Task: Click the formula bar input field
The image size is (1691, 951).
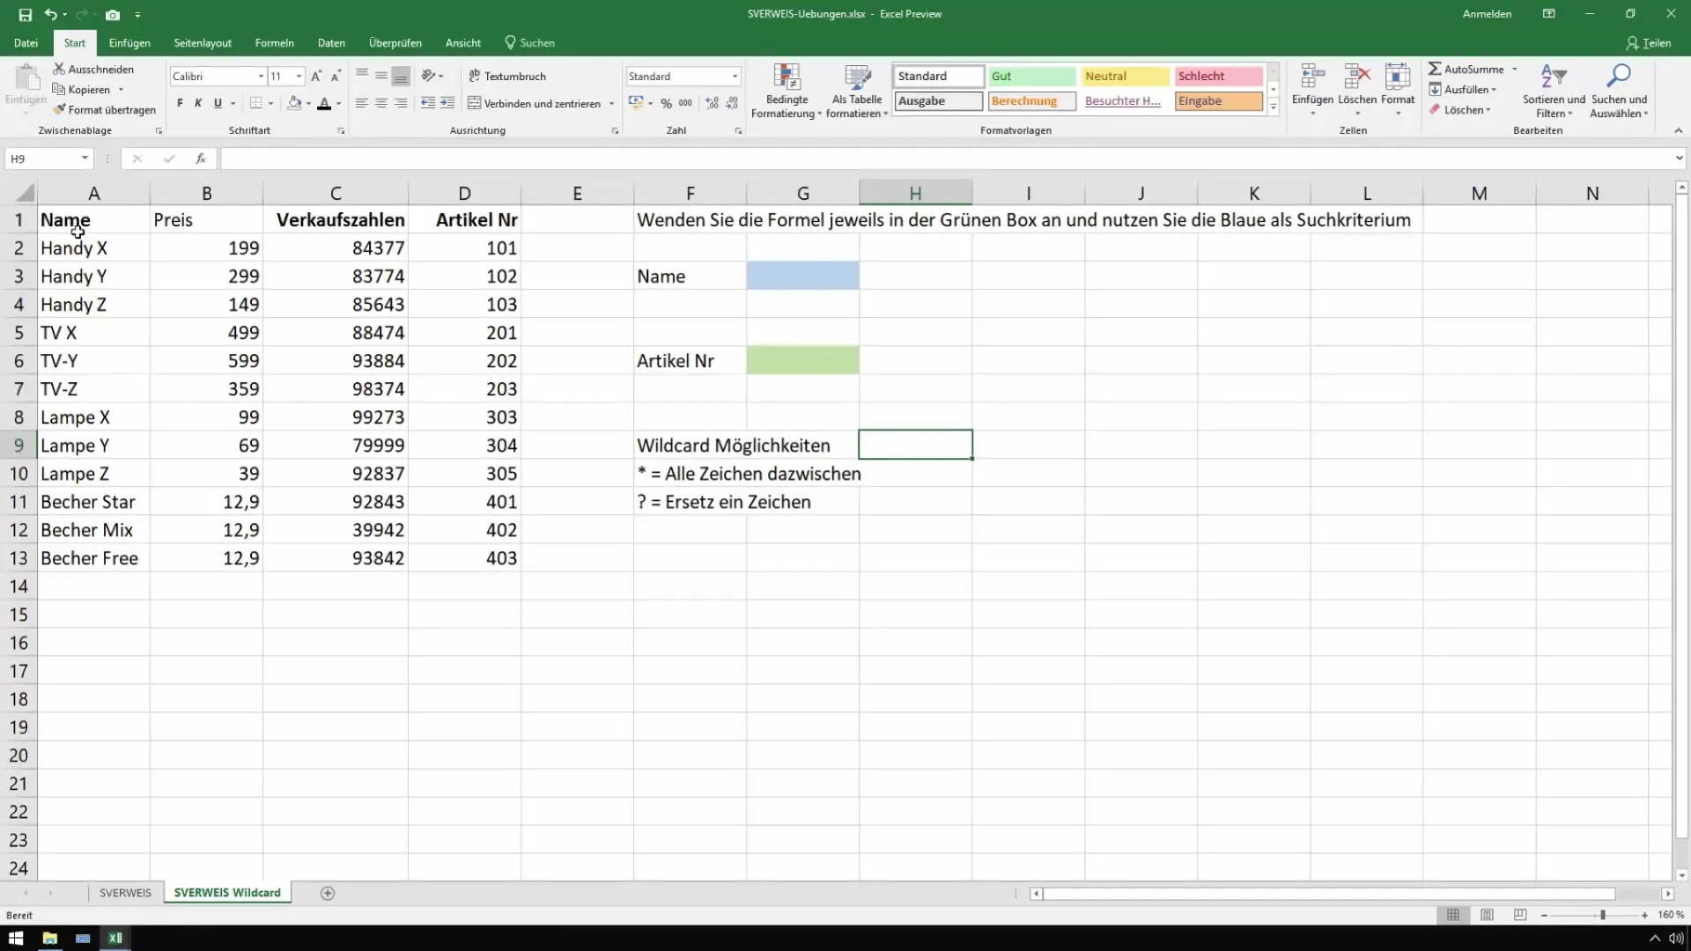Action: (945, 158)
